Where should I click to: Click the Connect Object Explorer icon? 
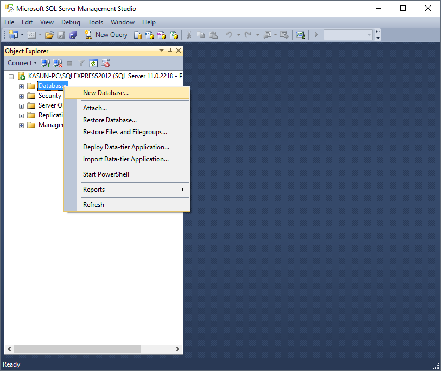tap(46, 63)
